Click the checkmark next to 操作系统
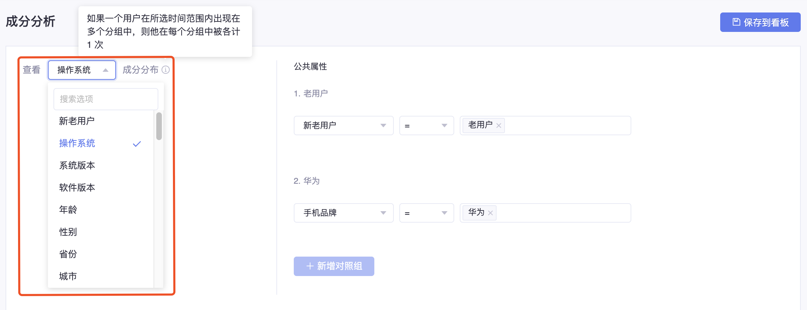 coord(137,144)
